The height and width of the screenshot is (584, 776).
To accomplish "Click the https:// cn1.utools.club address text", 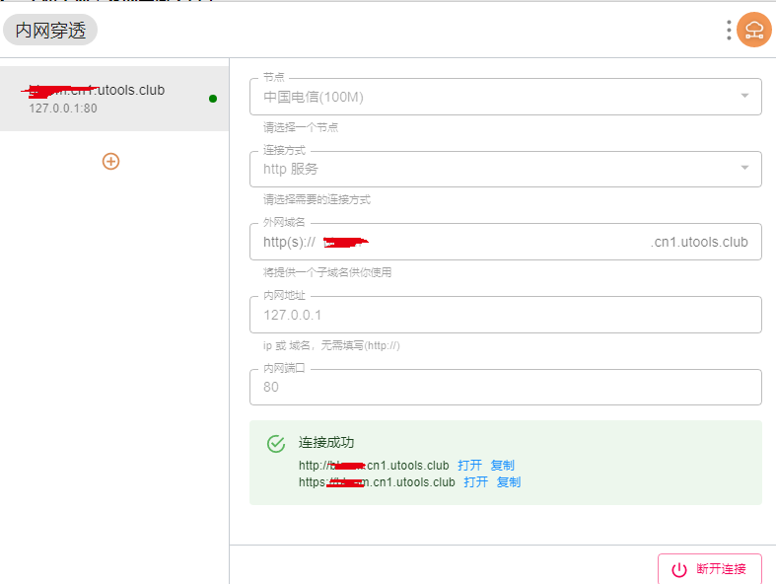I will pos(377,482).
